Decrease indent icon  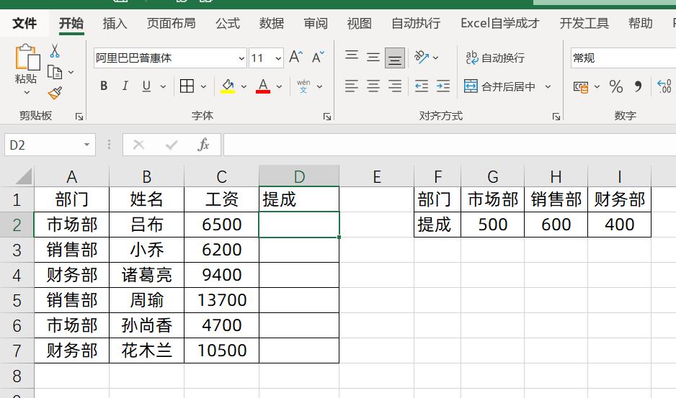tap(422, 86)
